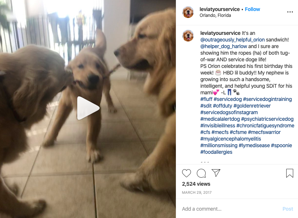Follow the leviatyourservice account
The height and width of the screenshot is (218, 298).
coord(252,9)
